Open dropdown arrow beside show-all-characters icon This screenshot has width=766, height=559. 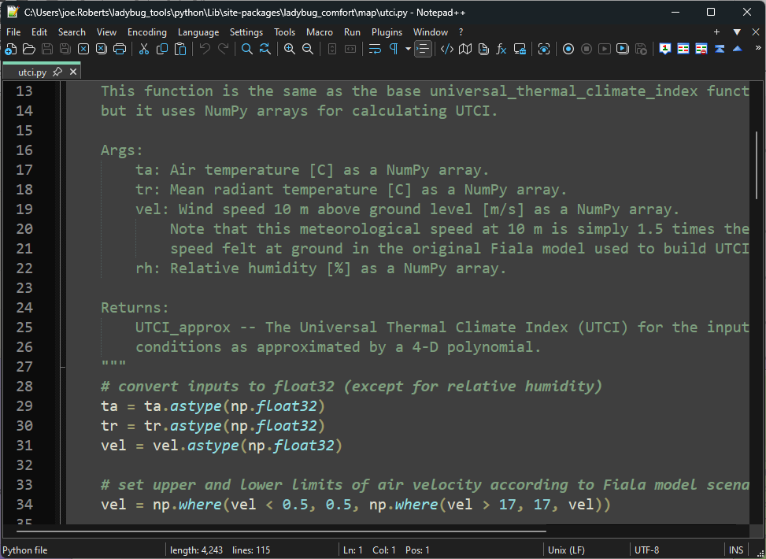coord(408,49)
